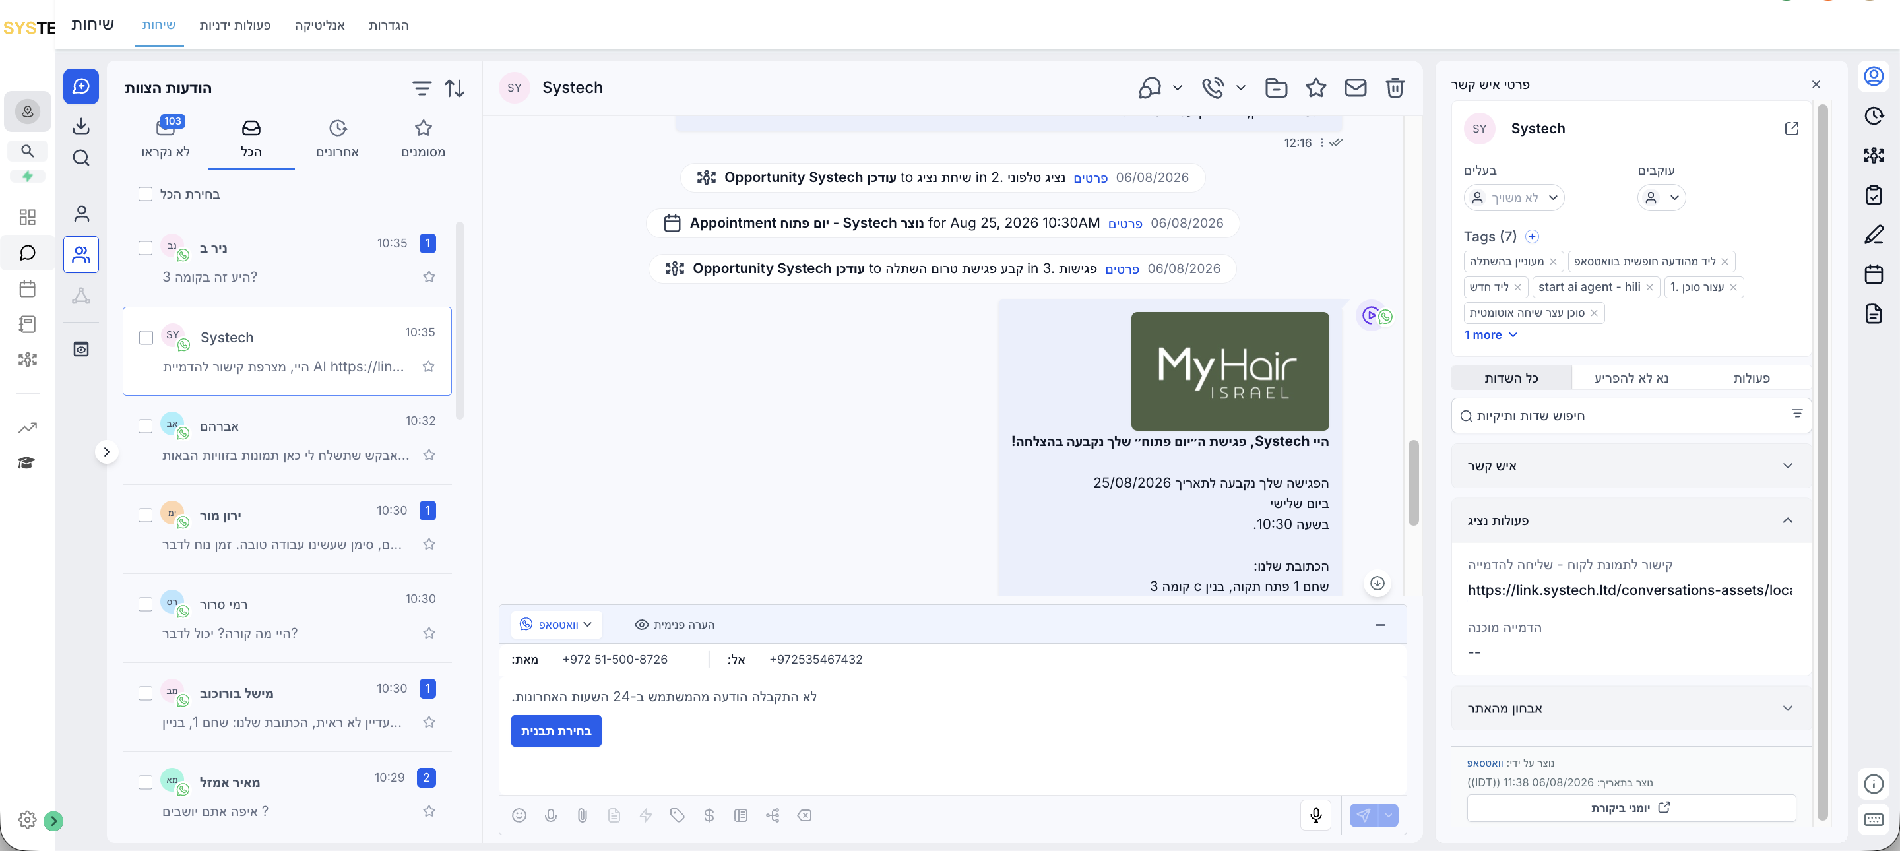Open sort arrows in team inbox
This screenshot has width=1900, height=851.
pos(455,88)
